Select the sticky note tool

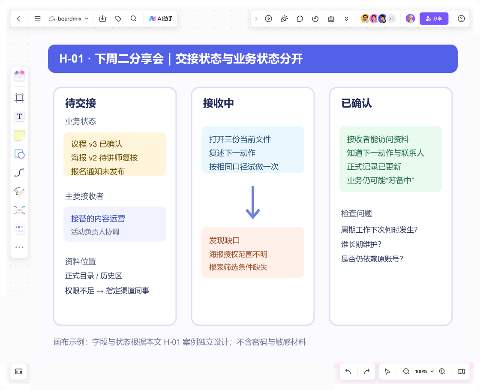click(19, 135)
